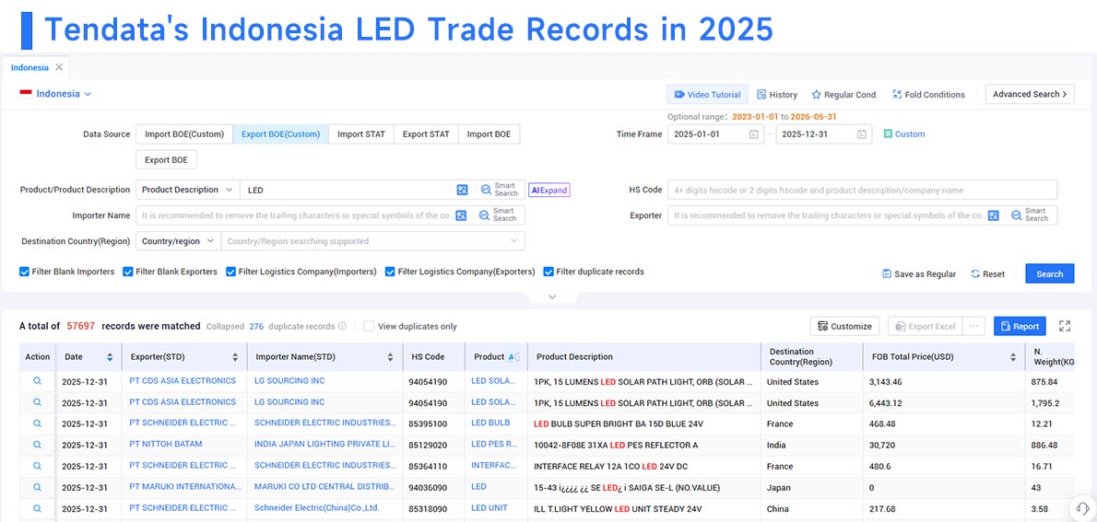Click Smart Search next to product description

(500, 190)
